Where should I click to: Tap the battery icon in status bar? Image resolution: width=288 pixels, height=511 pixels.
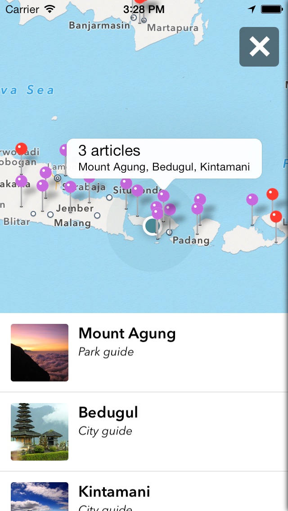[271, 9]
